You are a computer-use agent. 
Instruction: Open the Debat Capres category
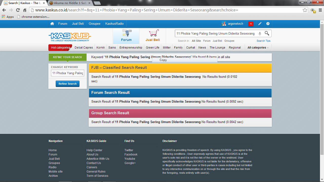(x=84, y=48)
